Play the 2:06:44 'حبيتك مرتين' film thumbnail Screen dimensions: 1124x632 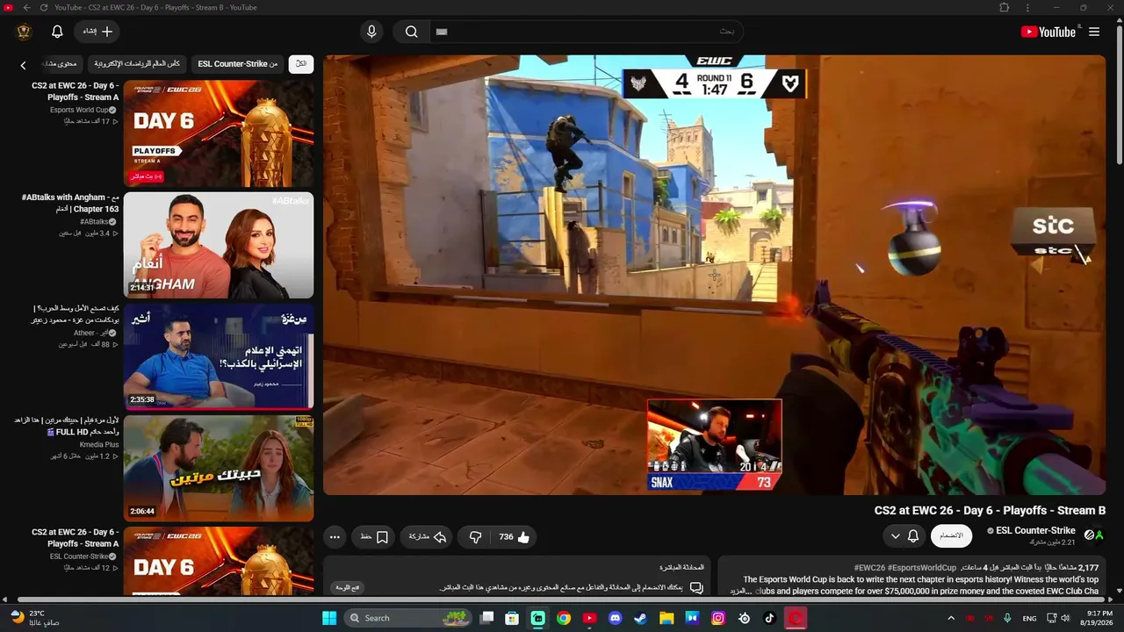coord(219,468)
